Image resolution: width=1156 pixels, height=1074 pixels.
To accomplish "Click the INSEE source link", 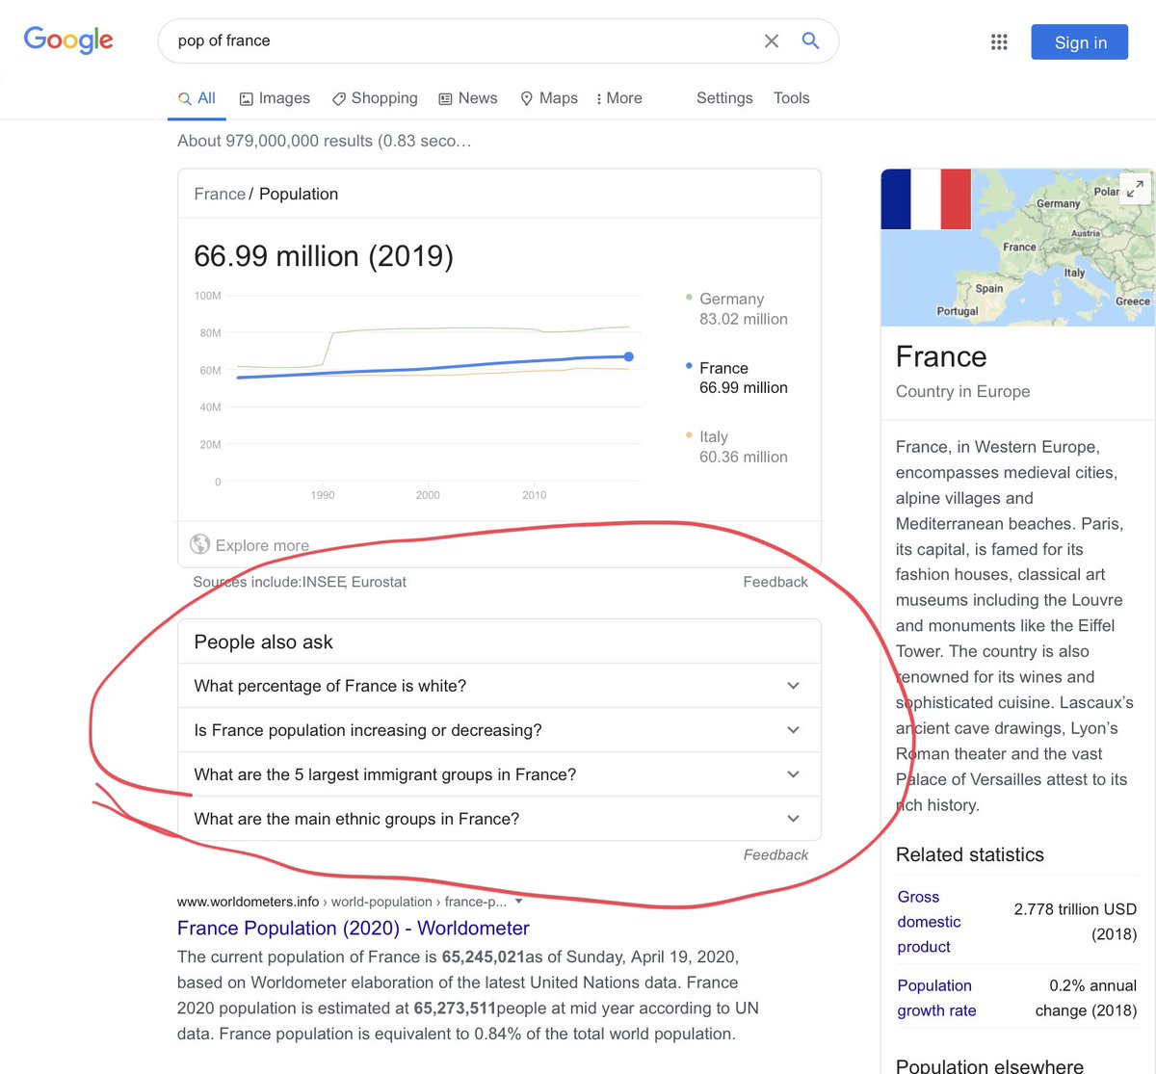I will 324,582.
